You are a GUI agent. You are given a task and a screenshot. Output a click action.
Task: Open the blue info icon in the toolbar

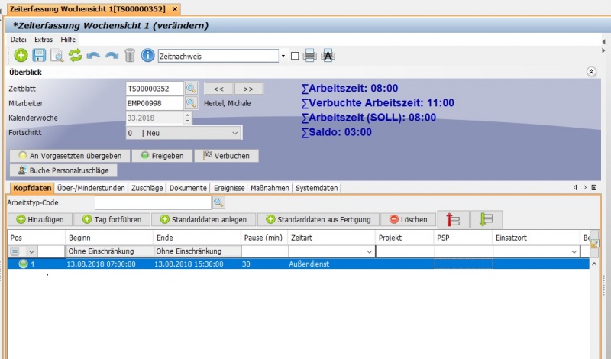(148, 55)
